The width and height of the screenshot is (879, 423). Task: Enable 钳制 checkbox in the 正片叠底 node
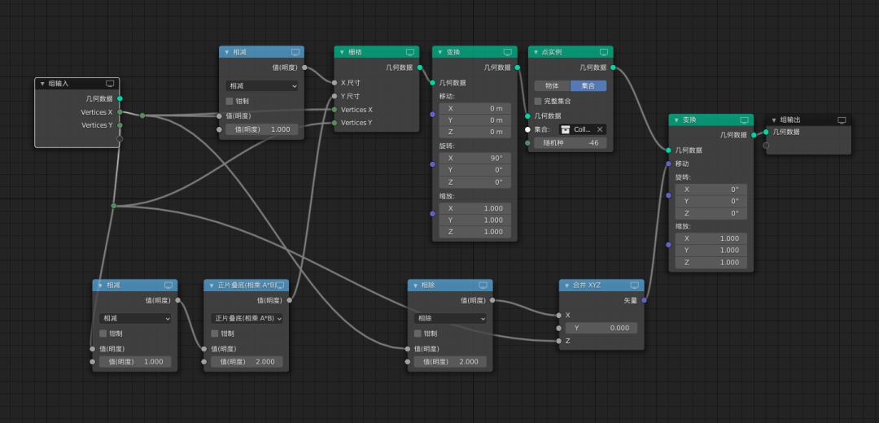click(215, 334)
